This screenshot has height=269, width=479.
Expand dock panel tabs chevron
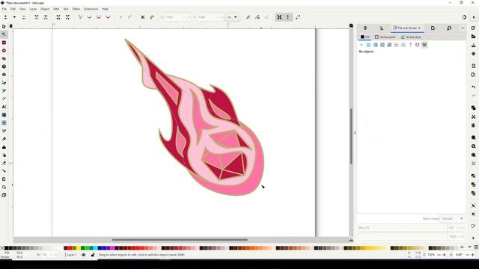(463, 28)
